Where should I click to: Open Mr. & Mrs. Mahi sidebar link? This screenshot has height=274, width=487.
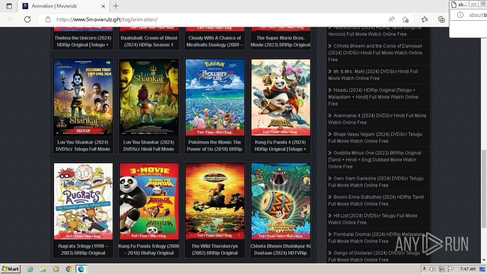(373, 75)
